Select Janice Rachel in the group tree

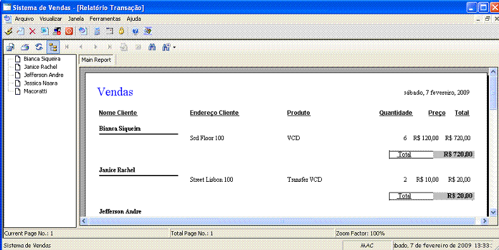(40, 67)
